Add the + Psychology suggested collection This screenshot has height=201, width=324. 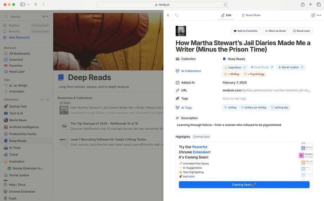[254, 74]
